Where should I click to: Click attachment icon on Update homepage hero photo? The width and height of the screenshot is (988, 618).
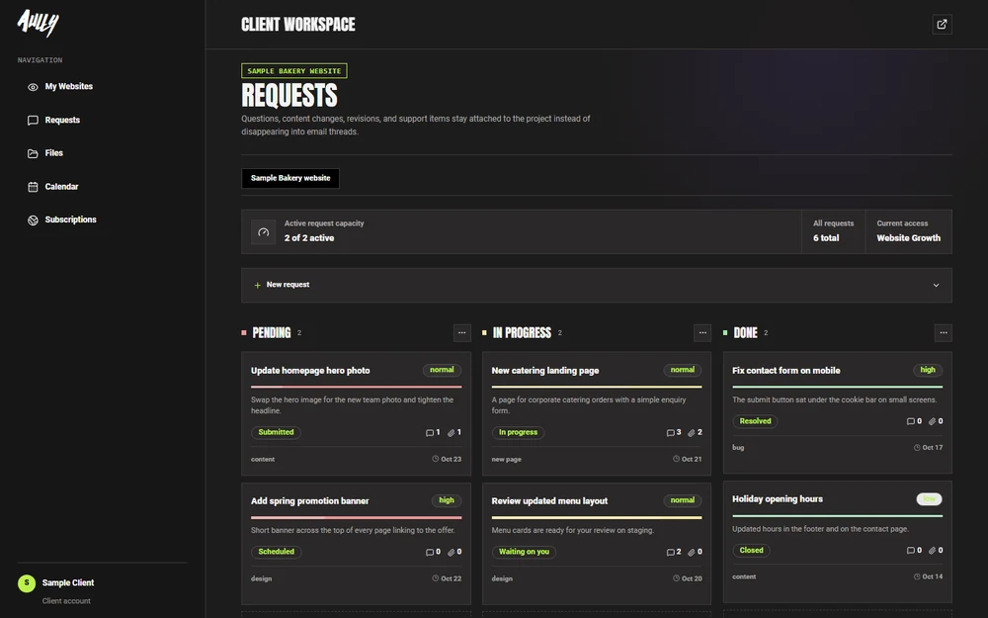tap(452, 433)
